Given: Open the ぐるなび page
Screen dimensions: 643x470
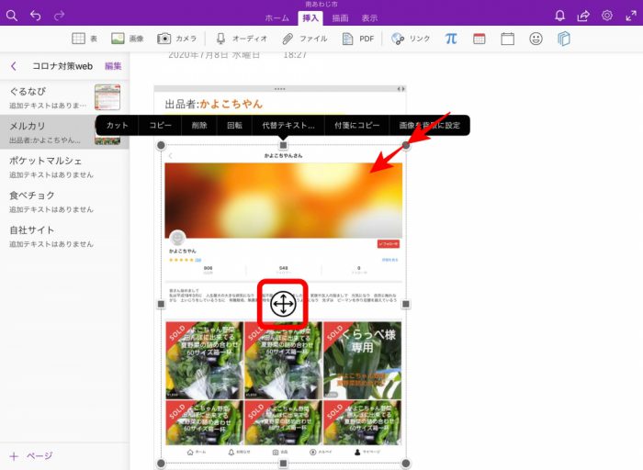Looking at the screenshot, I should pyautogui.click(x=64, y=97).
